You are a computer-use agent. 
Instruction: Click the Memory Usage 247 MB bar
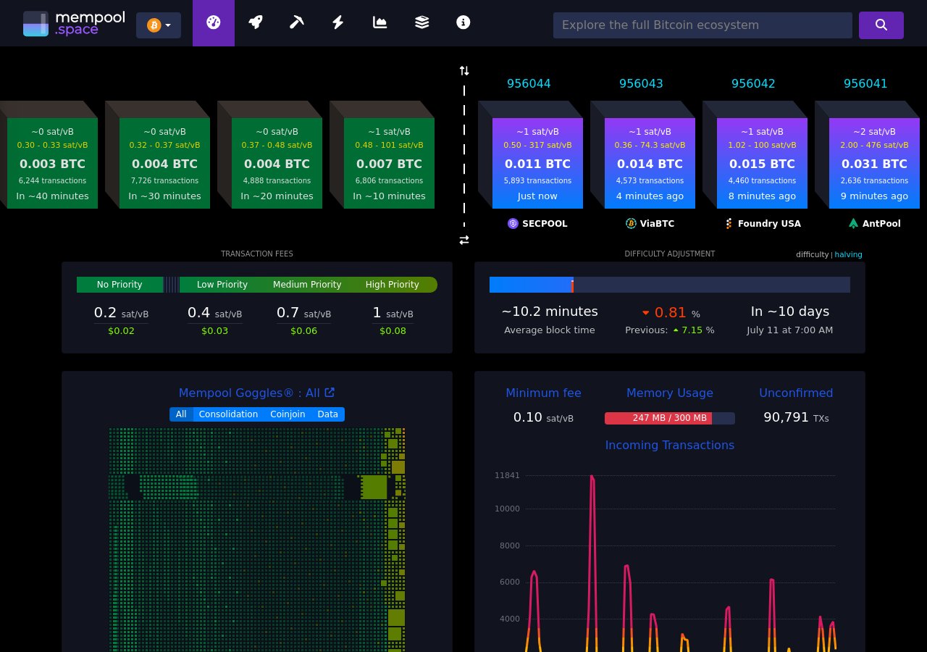point(670,418)
